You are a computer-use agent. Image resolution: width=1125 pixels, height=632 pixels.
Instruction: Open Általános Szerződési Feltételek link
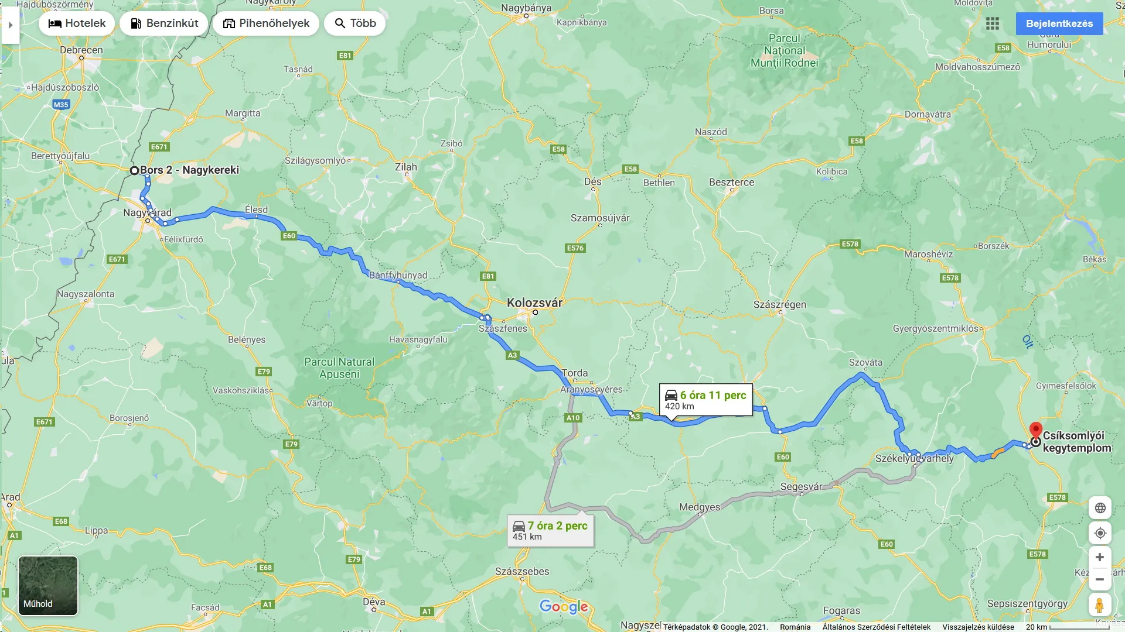(x=876, y=627)
